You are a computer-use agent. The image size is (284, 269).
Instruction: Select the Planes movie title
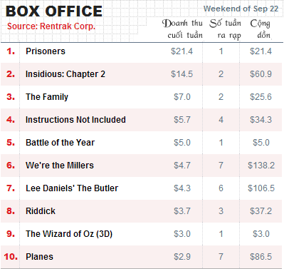coord(39,257)
